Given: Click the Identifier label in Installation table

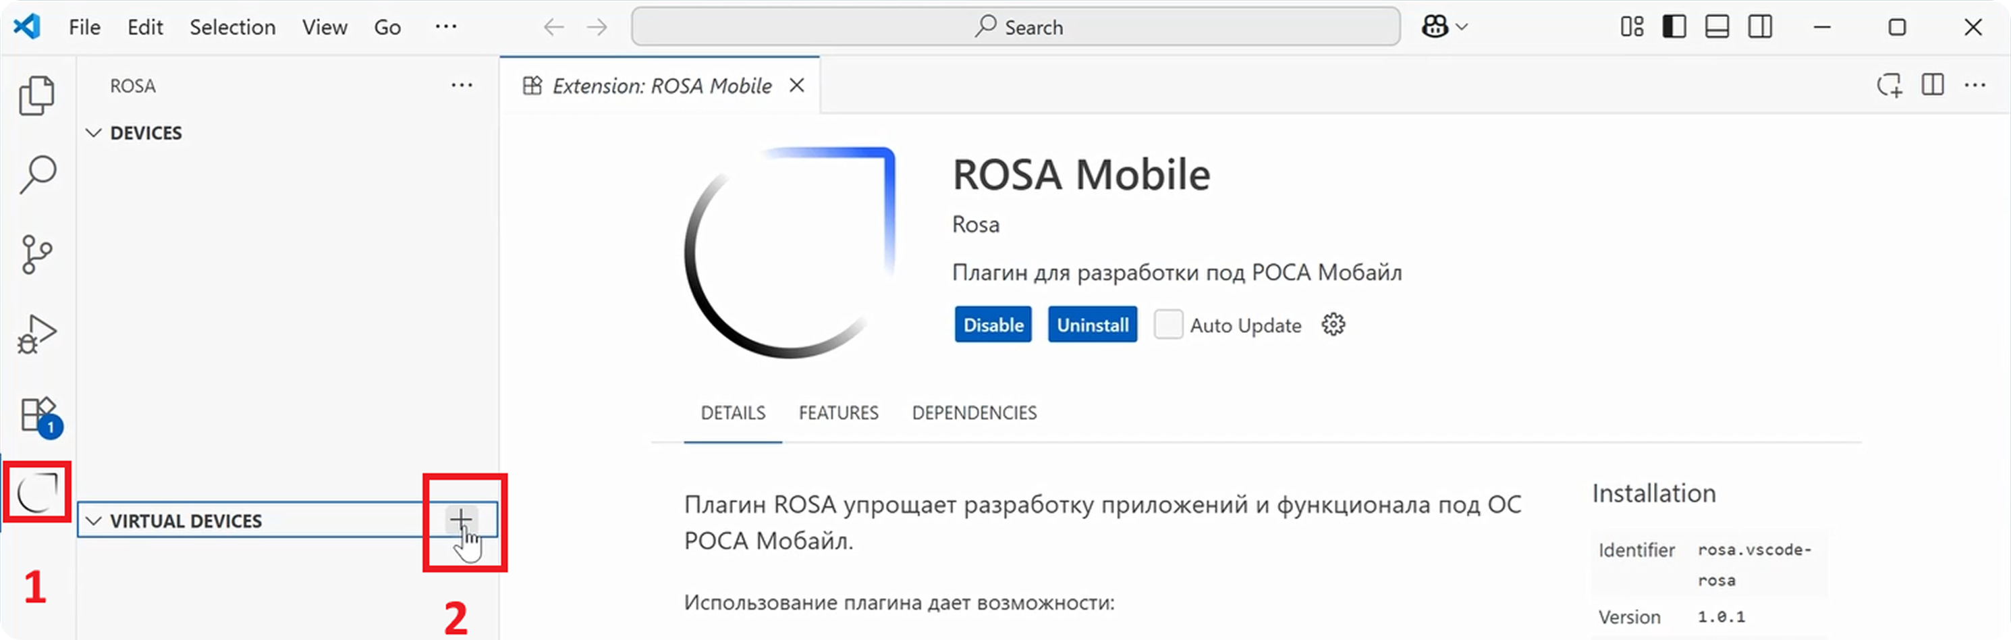Looking at the screenshot, I should pyautogui.click(x=1636, y=550).
